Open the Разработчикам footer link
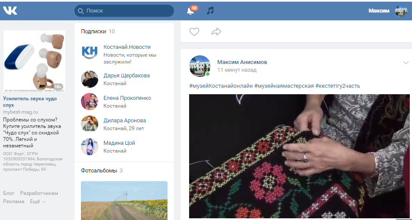Viewport: 412px width, 220px height. coord(39,193)
